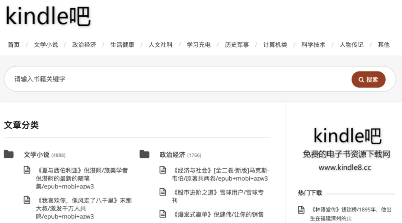Open the 其他 navigation item
Screen dimensions: 402x223
[x=383, y=45]
